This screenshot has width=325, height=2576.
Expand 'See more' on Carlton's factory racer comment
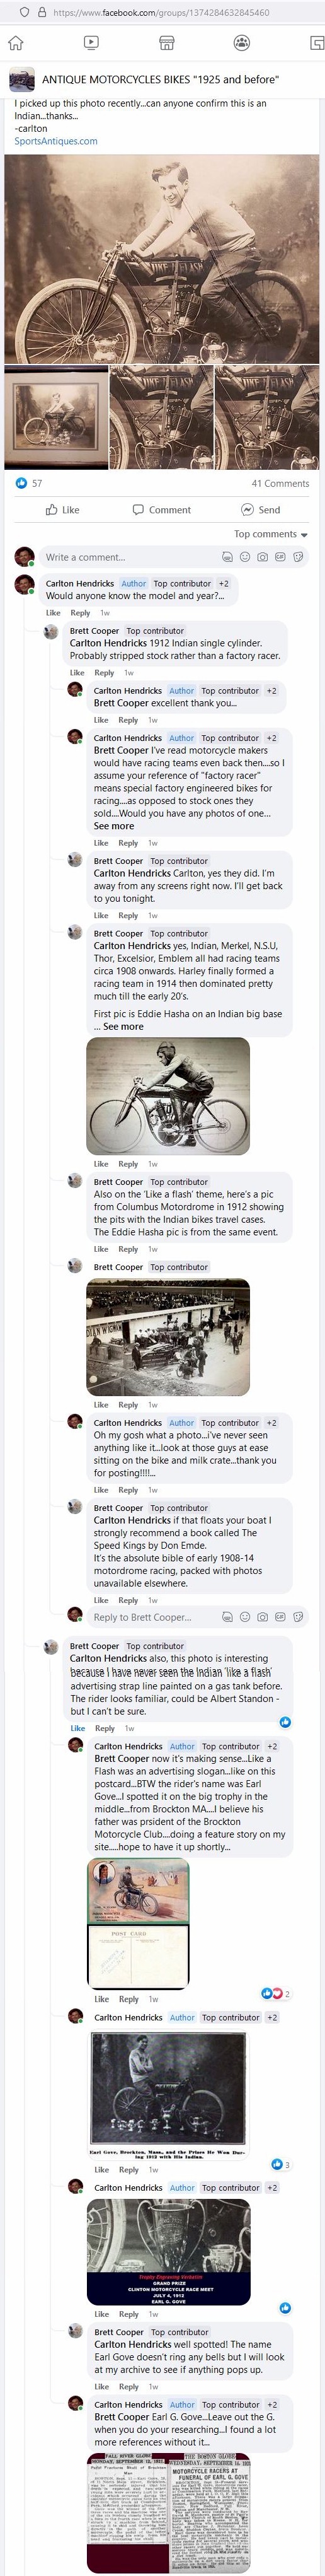coord(114,826)
